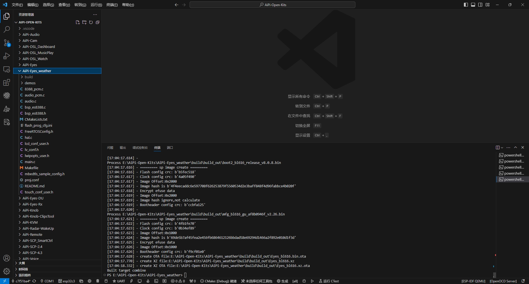The height and width of the screenshot is (284, 529).
Task: Click the flash (lightning) icon in the status bar
Action: click(x=131, y=281)
